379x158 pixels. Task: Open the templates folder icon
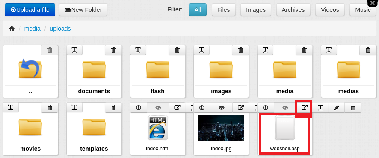pos(94,127)
